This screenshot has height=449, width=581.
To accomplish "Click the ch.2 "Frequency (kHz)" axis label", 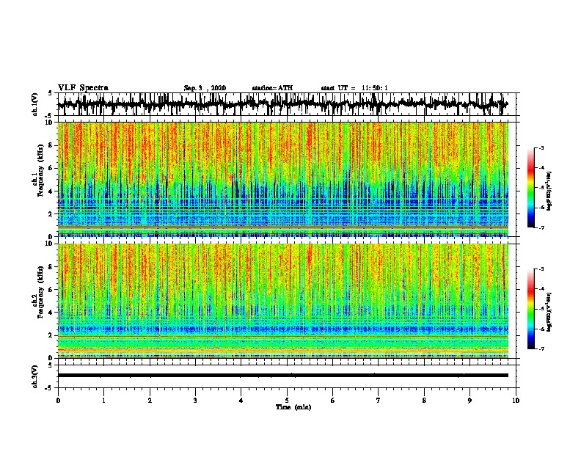I will coord(40,292).
